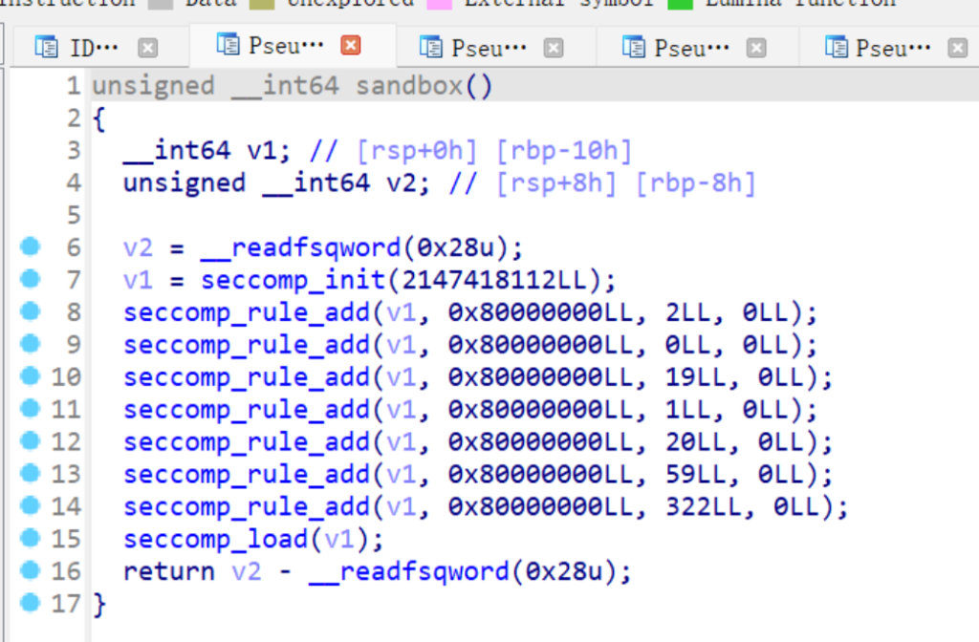The width and height of the screenshot is (979, 642).
Task: Click the blue dot on line 6
Action: [32, 247]
